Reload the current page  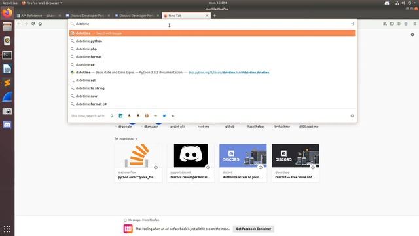pos(33,24)
